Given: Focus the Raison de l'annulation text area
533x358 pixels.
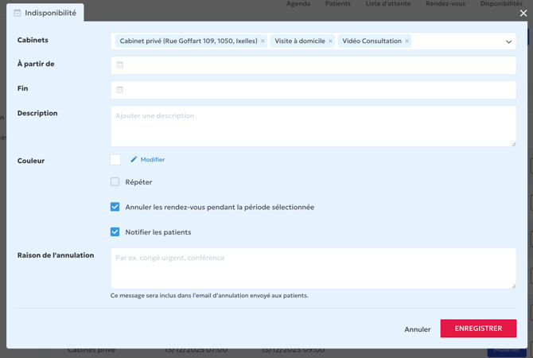Looking at the screenshot, I should click(x=313, y=268).
